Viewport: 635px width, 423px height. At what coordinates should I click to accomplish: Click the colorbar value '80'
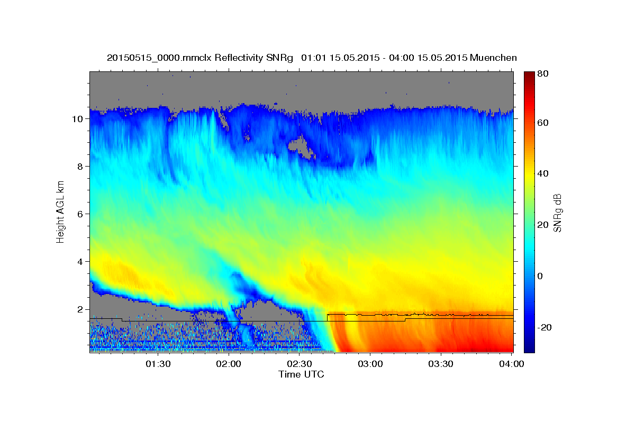[543, 74]
